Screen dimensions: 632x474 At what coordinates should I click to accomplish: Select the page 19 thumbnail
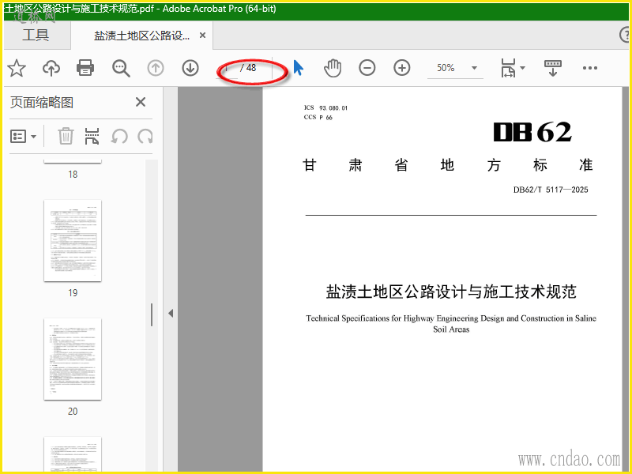[x=73, y=241]
